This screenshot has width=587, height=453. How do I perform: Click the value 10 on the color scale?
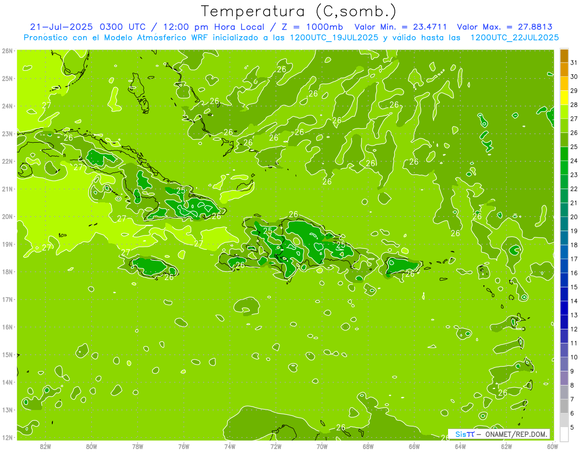[574, 357]
